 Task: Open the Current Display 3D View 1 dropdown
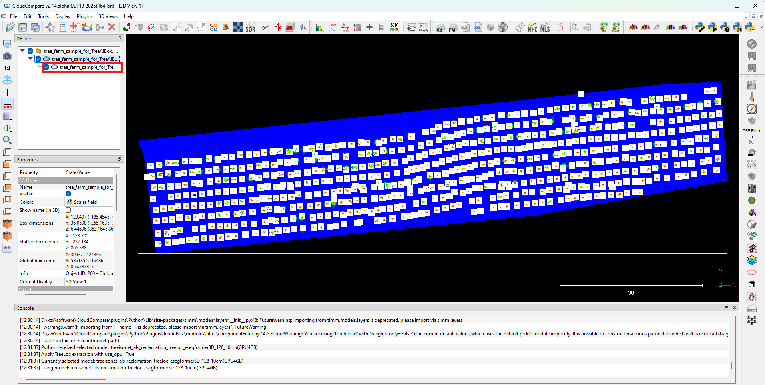(x=89, y=282)
